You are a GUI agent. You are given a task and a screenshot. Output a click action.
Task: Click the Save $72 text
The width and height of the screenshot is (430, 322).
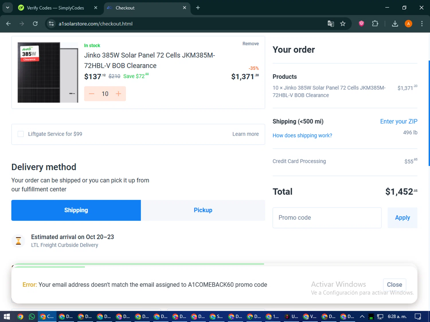(136, 76)
